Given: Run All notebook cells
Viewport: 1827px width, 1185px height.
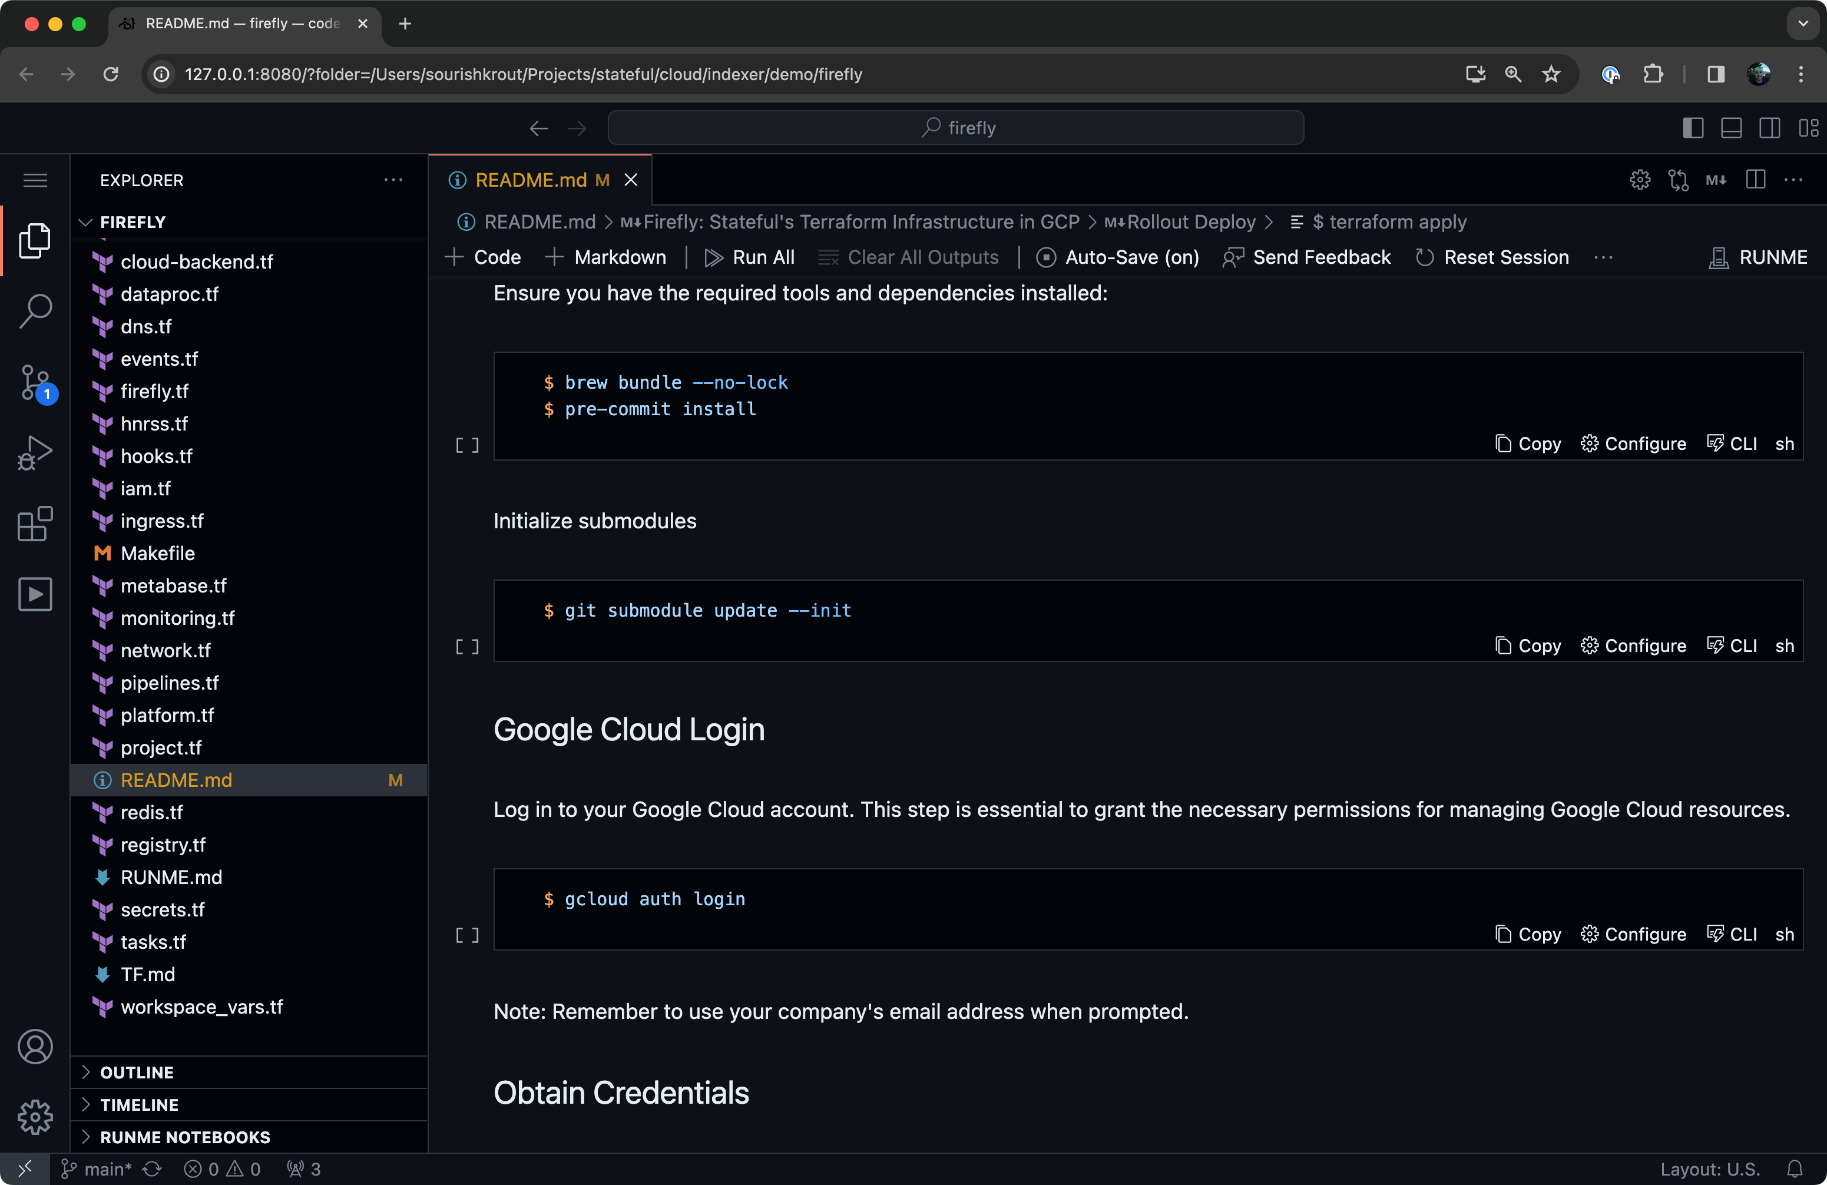Looking at the screenshot, I should point(749,257).
